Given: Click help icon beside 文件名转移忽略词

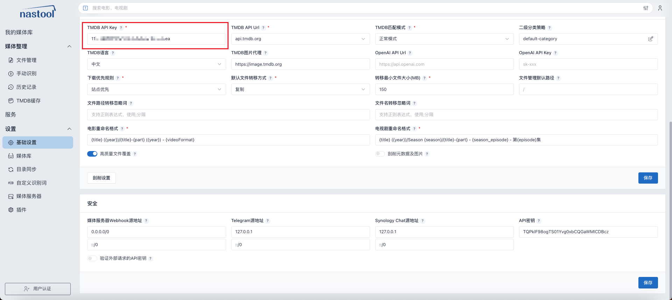Looking at the screenshot, I should (x=414, y=103).
